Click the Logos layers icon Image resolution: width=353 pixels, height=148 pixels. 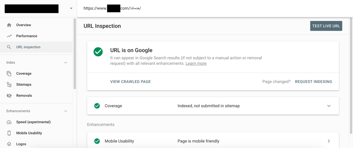click(9, 144)
